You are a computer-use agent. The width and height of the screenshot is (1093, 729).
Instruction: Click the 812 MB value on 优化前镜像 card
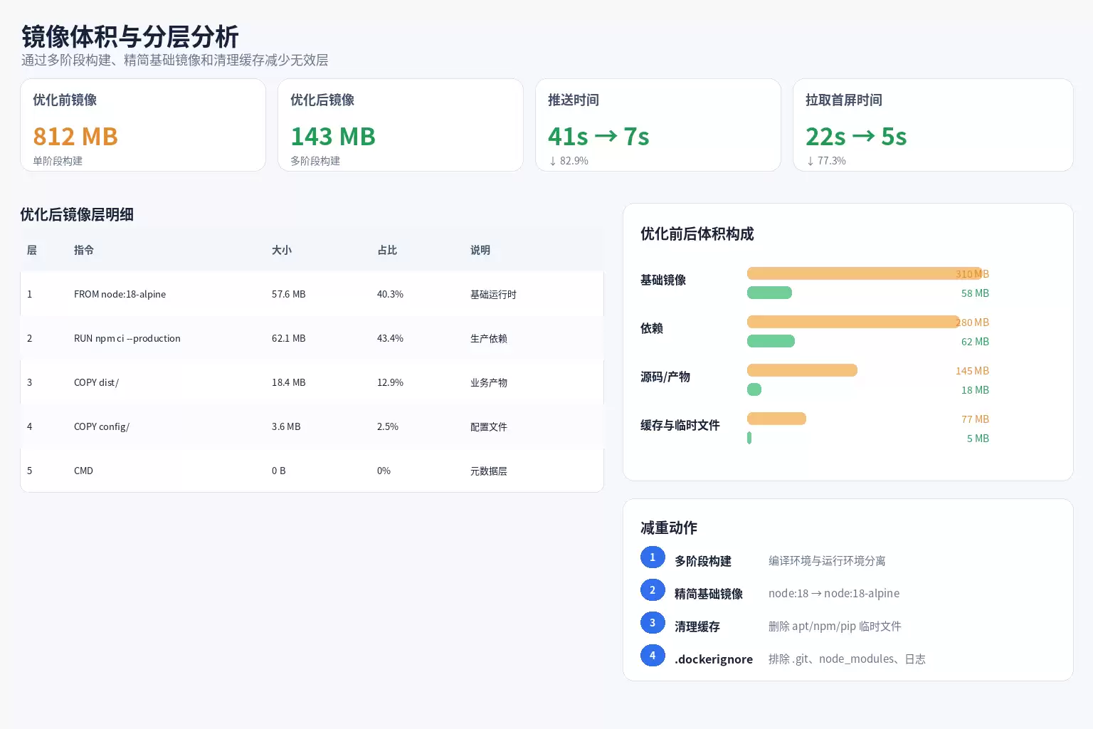(75, 136)
